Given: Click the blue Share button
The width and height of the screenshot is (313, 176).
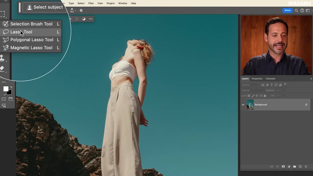Looking at the screenshot, I should tap(287, 10).
